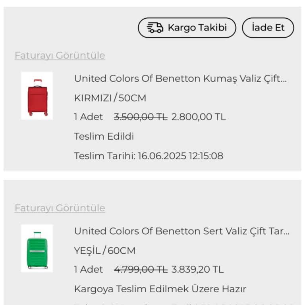Click the 1 Adet quantity for green suitcase
The image size is (305, 305).
coord(89,270)
